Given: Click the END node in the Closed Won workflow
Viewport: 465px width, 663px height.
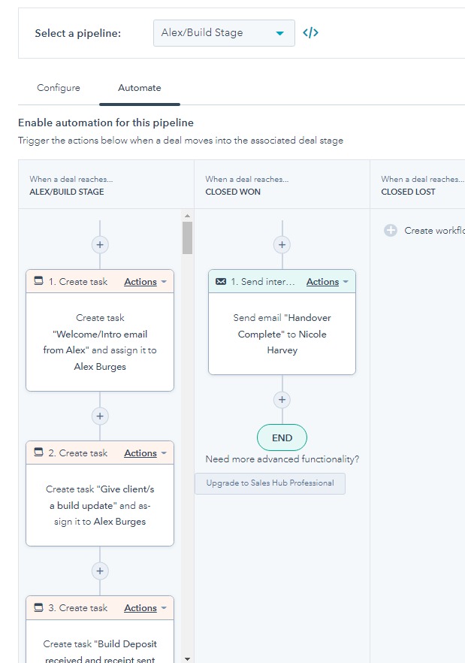Looking at the screenshot, I should click(x=282, y=437).
